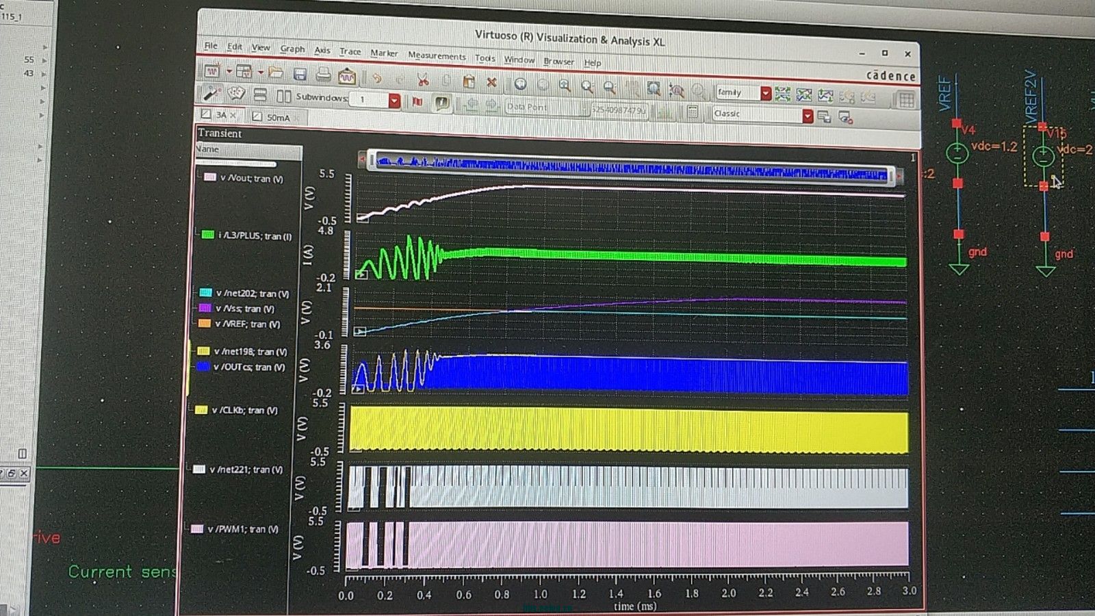Open the File menu

point(211,45)
